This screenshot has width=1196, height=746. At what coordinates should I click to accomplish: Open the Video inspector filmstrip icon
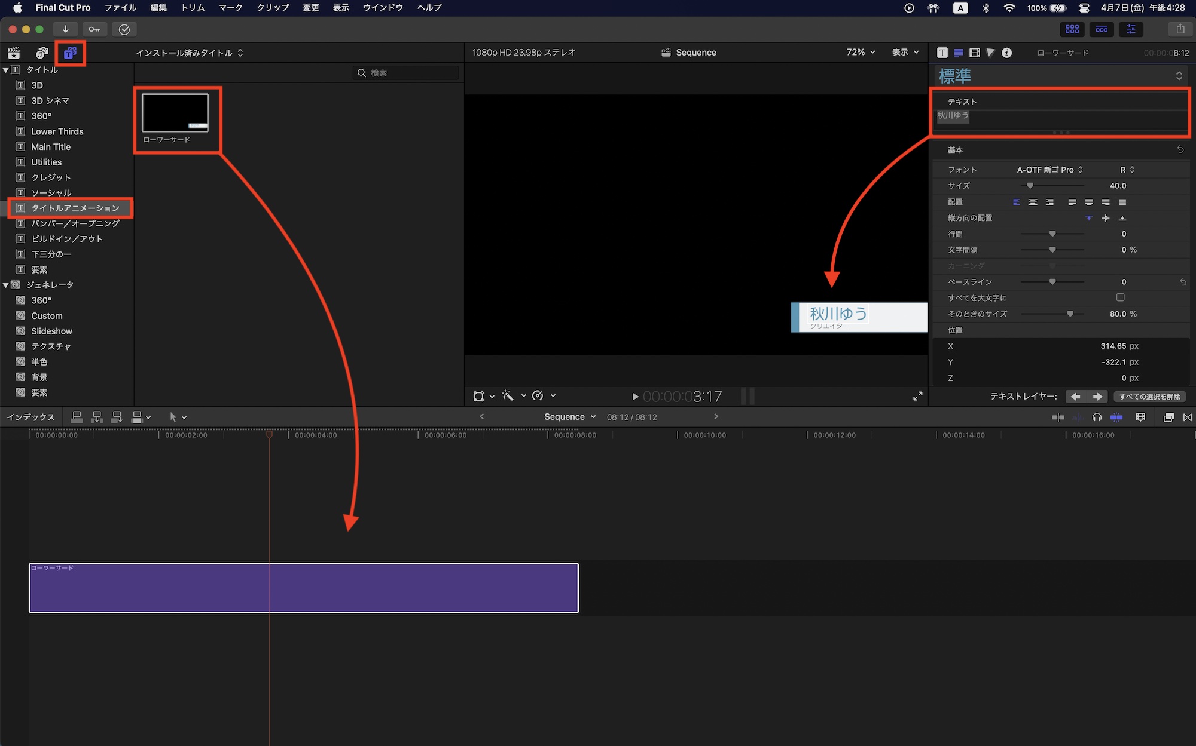tap(975, 53)
